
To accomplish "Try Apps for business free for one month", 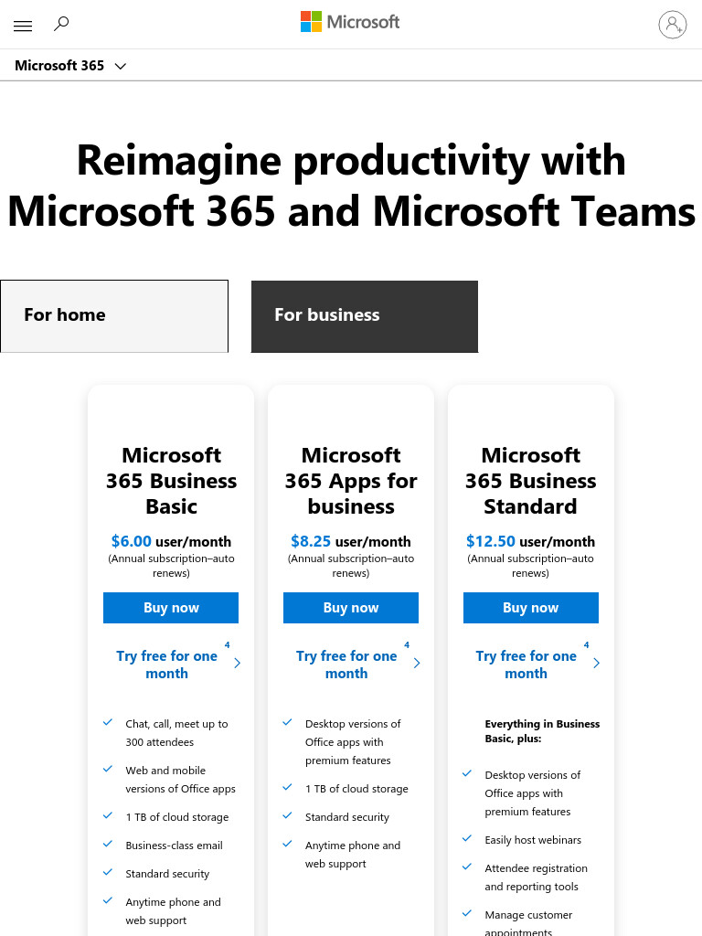I will (x=346, y=665).
